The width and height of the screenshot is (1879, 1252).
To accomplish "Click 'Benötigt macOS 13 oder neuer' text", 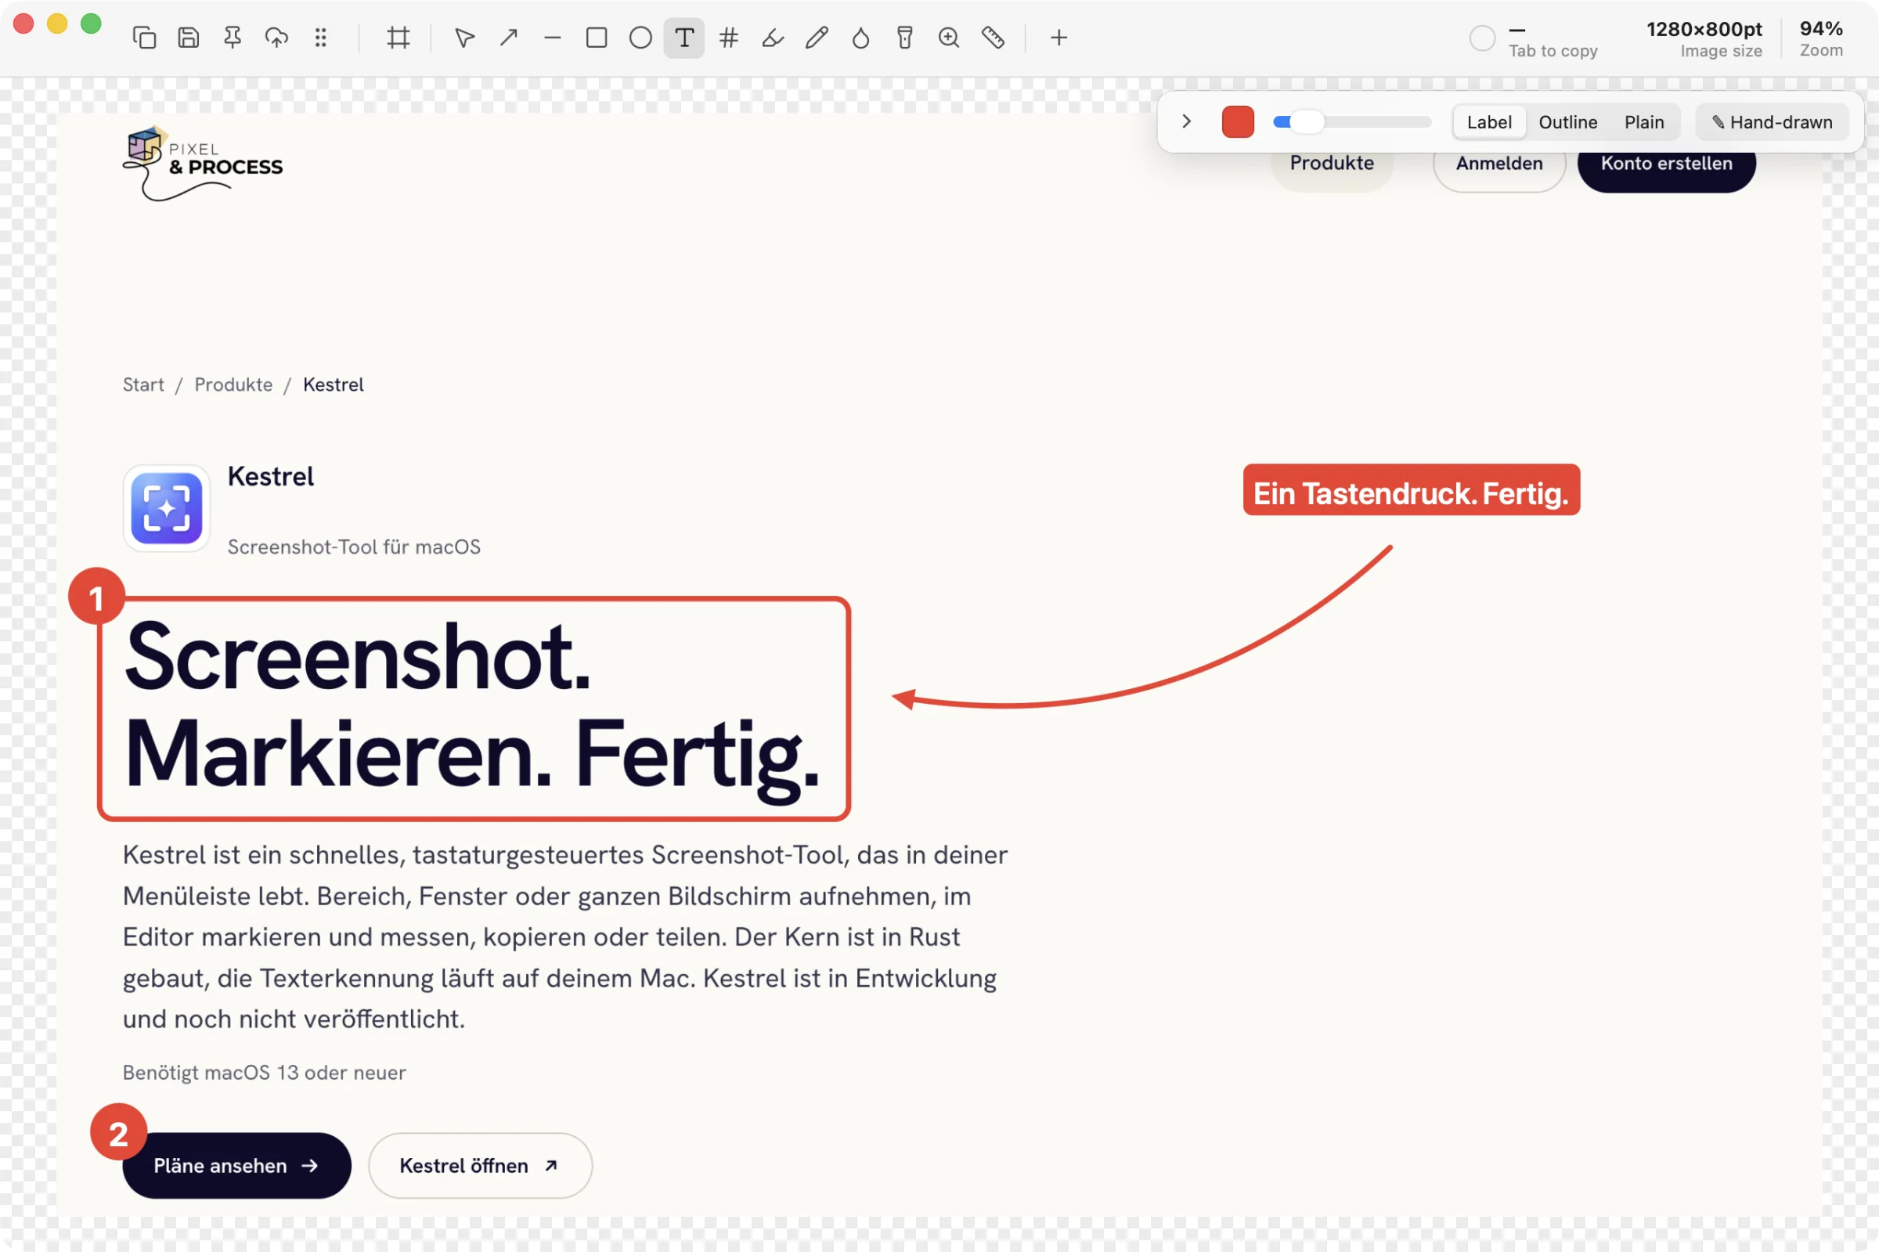I will pos(264,1073).
